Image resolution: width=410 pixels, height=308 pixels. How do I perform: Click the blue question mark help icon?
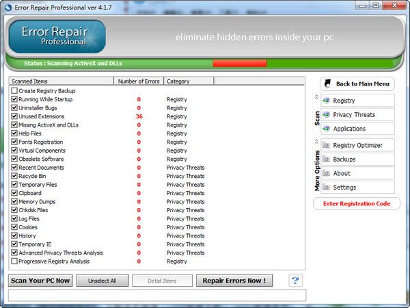295,281
